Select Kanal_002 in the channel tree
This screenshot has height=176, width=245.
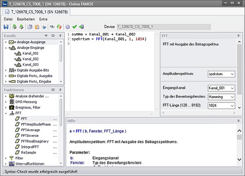point(31,59)
